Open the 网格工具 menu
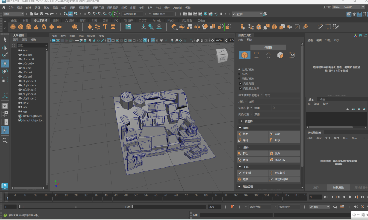This screenshot has width=368, height=220. click(98, 8)
